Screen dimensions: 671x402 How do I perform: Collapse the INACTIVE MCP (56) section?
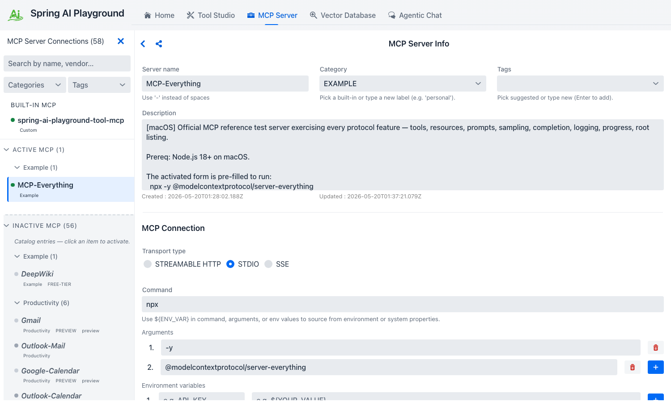(x=7, y=226)
